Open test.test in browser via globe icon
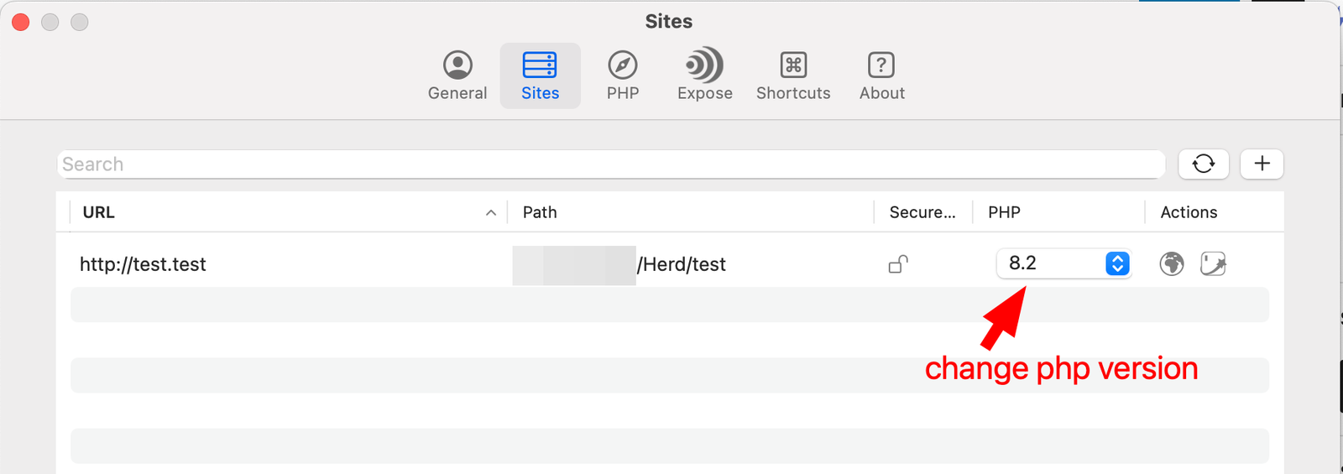Image resolution: width=1343 pixels, height=474 pixels. tap(1172, 264)
